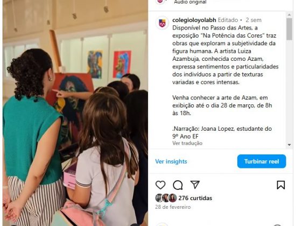
Task: Open colegioloyolabh username link
Action: tap(194, 20)
